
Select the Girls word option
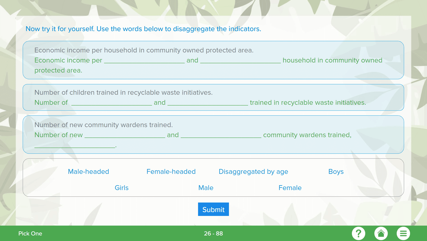click(121, 188)
